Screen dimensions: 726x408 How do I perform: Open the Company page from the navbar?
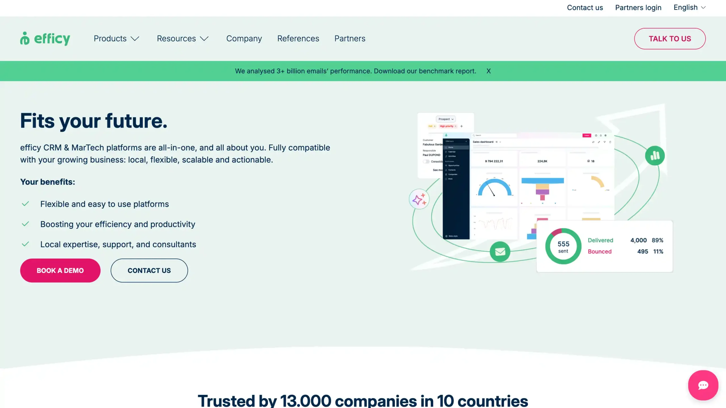[244, 39]
